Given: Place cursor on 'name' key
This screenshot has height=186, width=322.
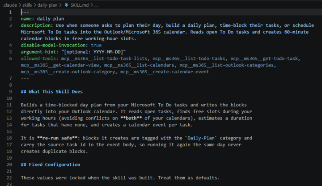Looking at the screenshot, I should point(26,19).
